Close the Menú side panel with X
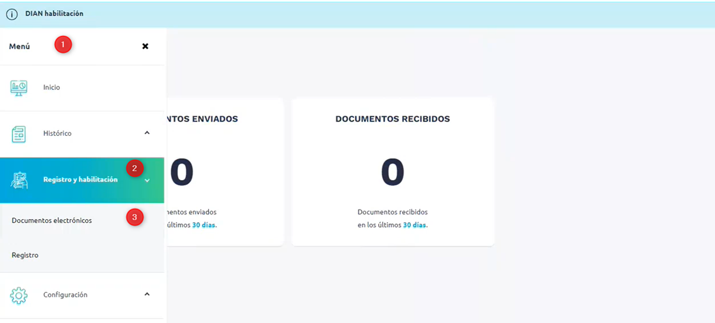Image resolution: width=715 pixels, height=323 pixels. click(145, 46)
